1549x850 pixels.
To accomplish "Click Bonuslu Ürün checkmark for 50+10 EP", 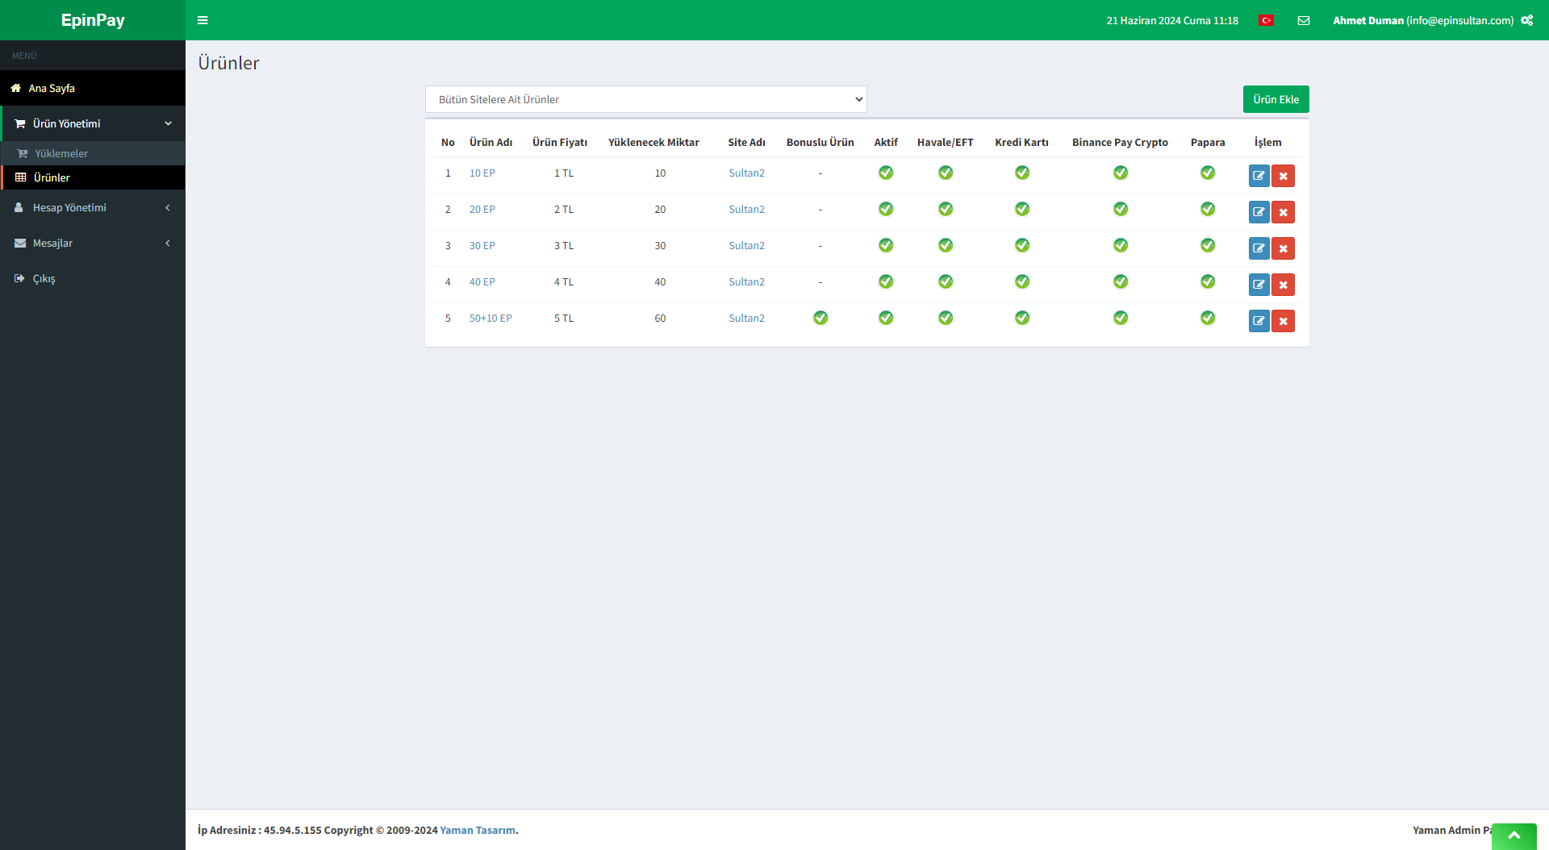I will tap(820, 318).
